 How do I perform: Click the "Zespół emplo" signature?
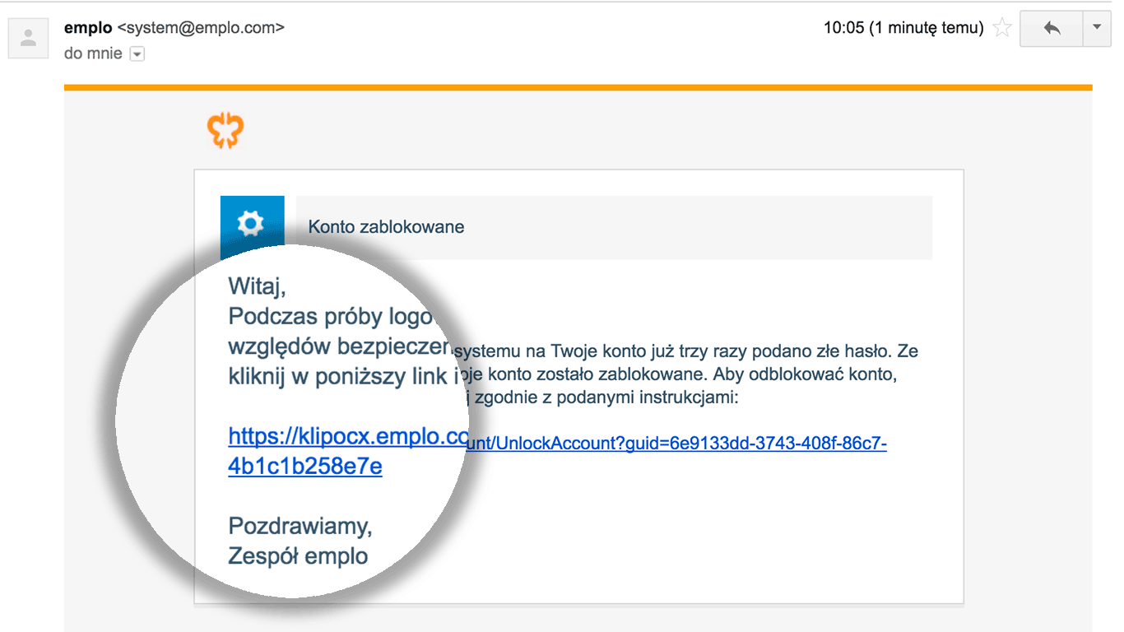pyautogui.click(x=298, y=556)
